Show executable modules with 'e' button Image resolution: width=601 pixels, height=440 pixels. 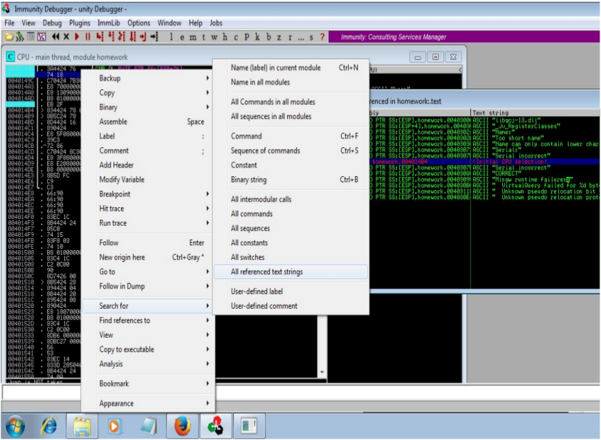183,37
